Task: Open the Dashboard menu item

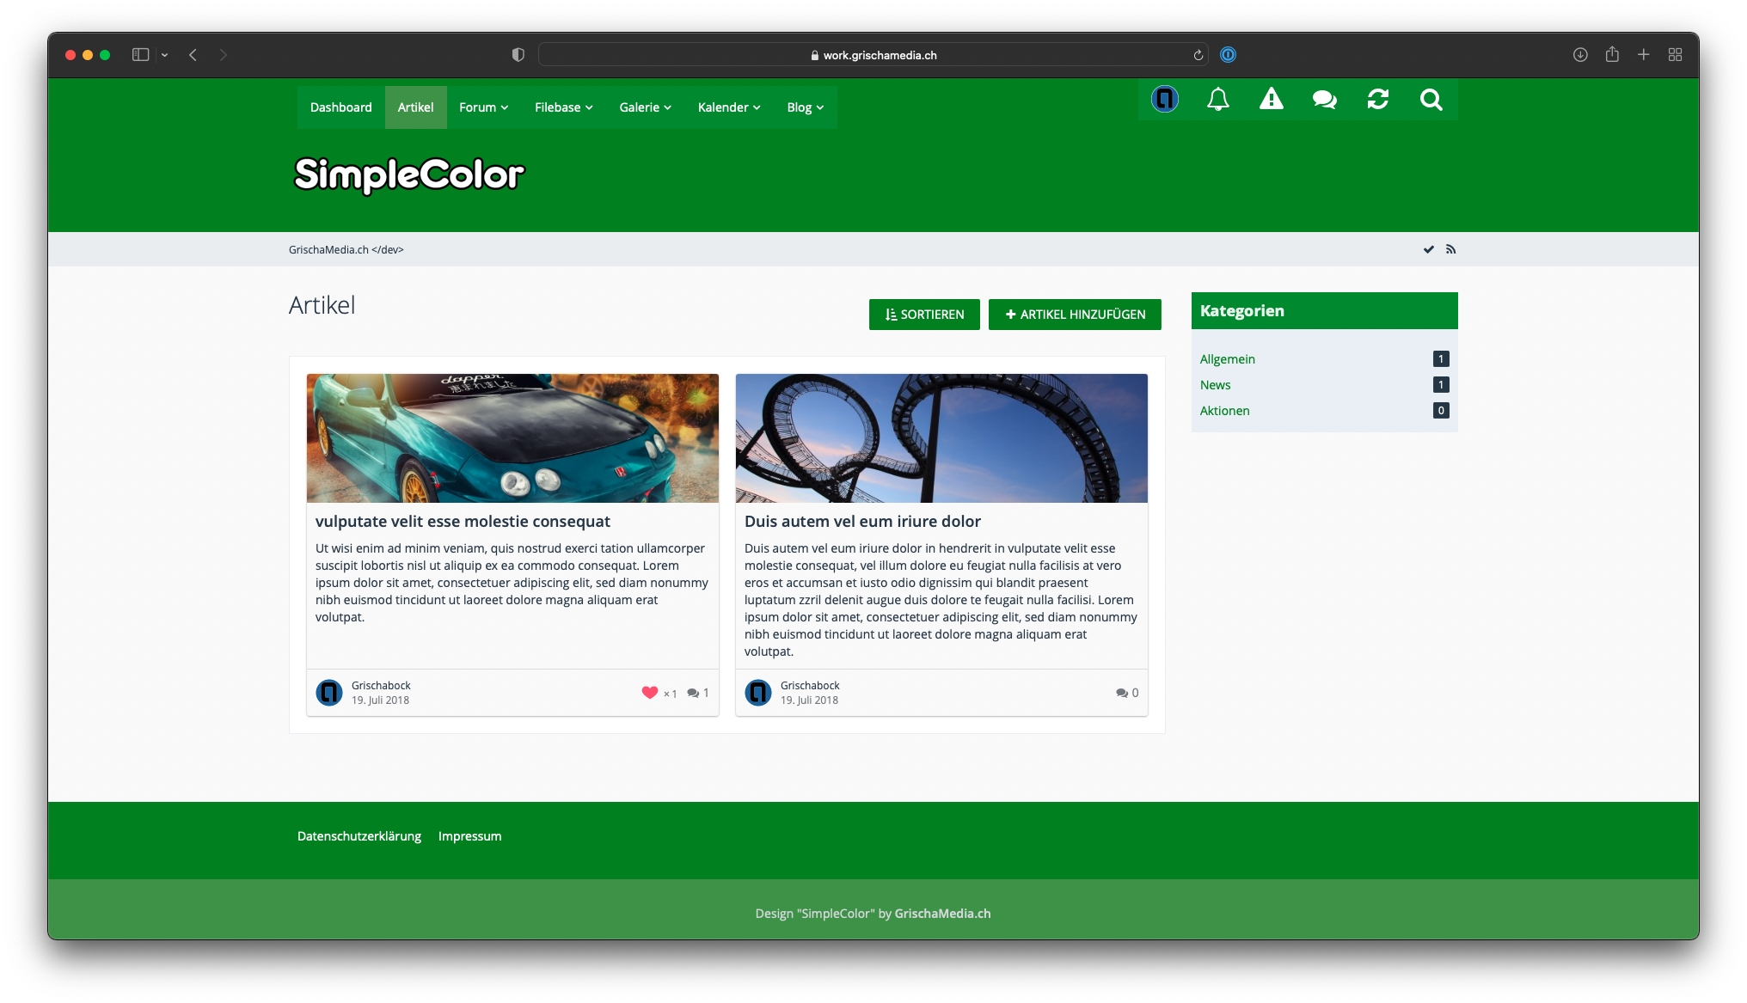Action: [340, 107]
